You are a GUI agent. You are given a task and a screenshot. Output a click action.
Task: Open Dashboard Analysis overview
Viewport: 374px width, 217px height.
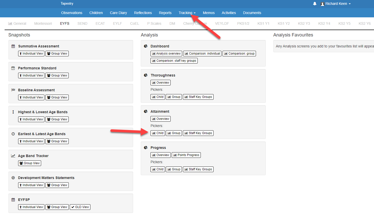pyautogui.click(x=166, y=54)
